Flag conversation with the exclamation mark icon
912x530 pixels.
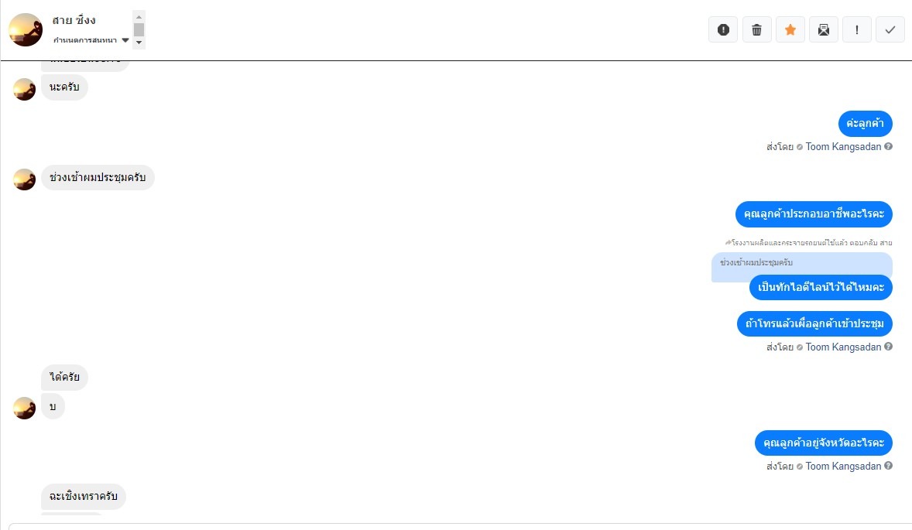(x=857, y=29)
